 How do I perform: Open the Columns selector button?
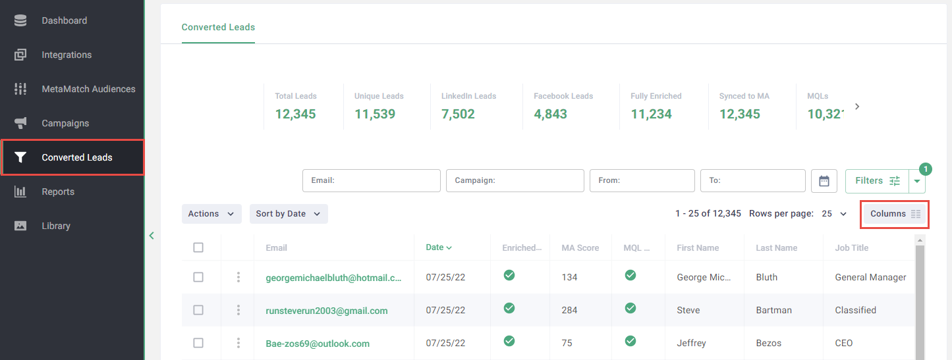pyautogui.click(x=895, y=214)
